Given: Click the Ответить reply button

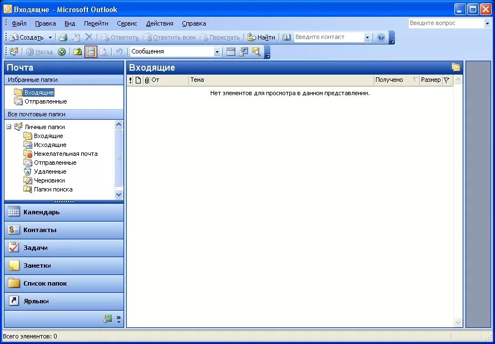Looking at the screenshot, I should point(120,38).
